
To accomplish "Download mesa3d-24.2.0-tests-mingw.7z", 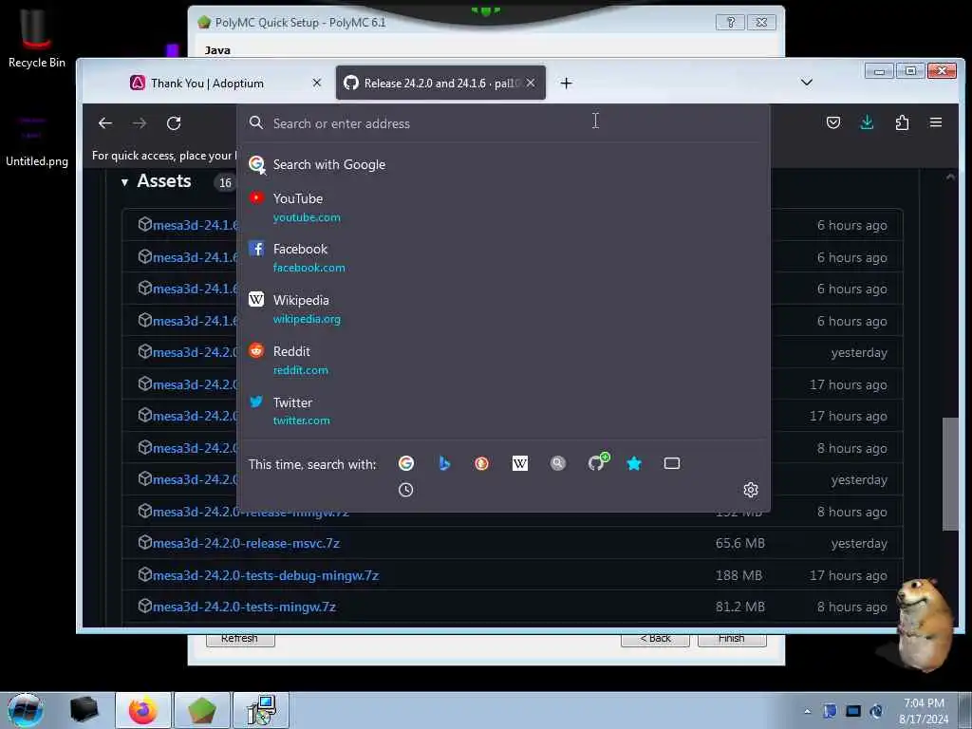I will click(x=244, y=607).
